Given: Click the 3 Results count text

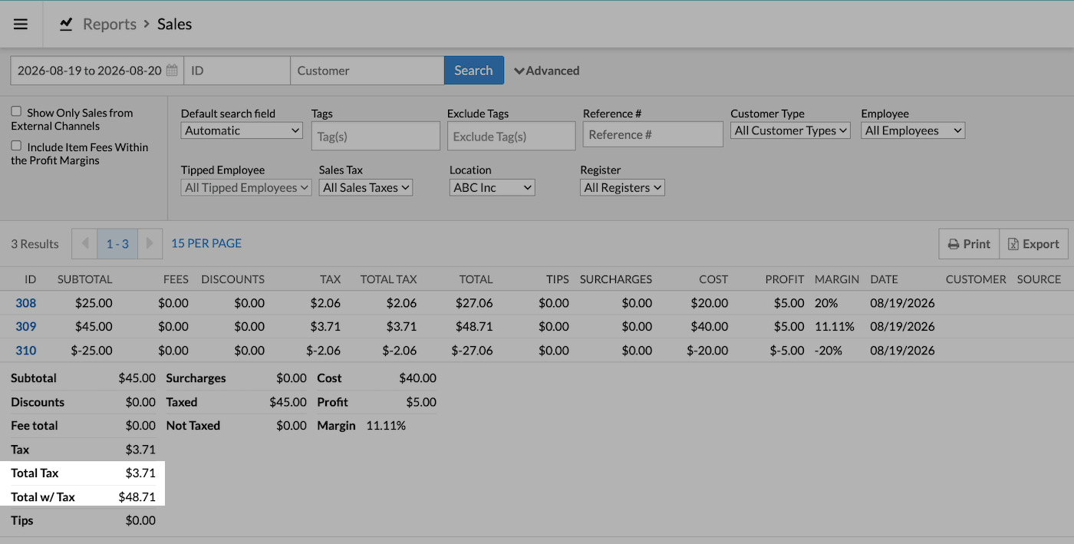Looking at the screenshot, I should [x=35, y=243].
